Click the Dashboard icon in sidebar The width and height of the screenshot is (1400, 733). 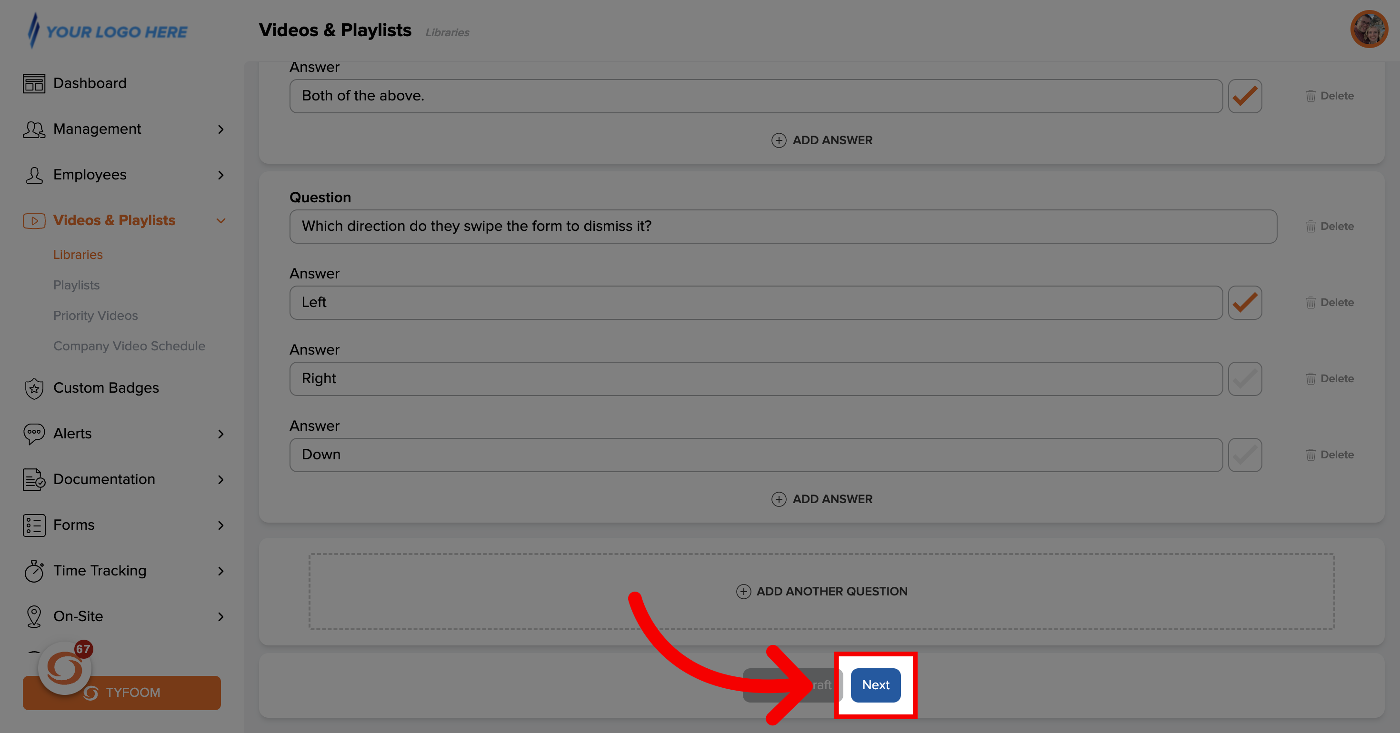(x=32, y=83)
